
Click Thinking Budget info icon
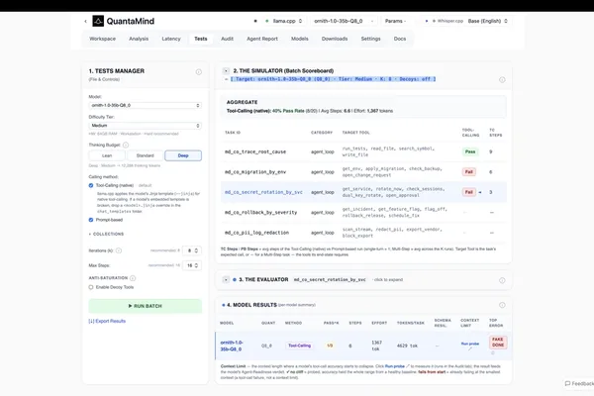click(126, 145)
